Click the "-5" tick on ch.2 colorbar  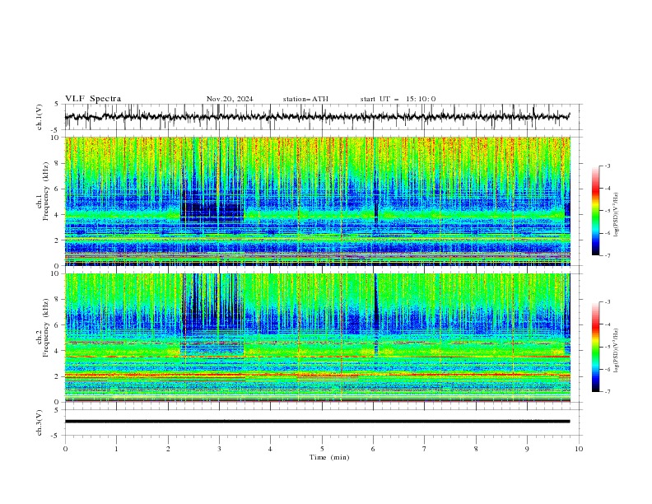click(608, 347)
